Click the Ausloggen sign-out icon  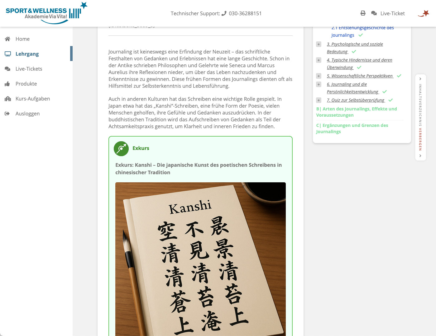(8, 114)
